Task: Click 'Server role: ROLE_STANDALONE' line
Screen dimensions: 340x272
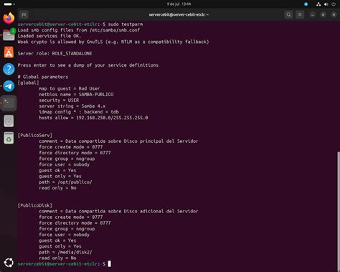Action: click(55, 53)
